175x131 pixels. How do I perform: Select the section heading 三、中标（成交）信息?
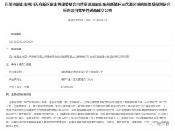[x=19, y=64]
